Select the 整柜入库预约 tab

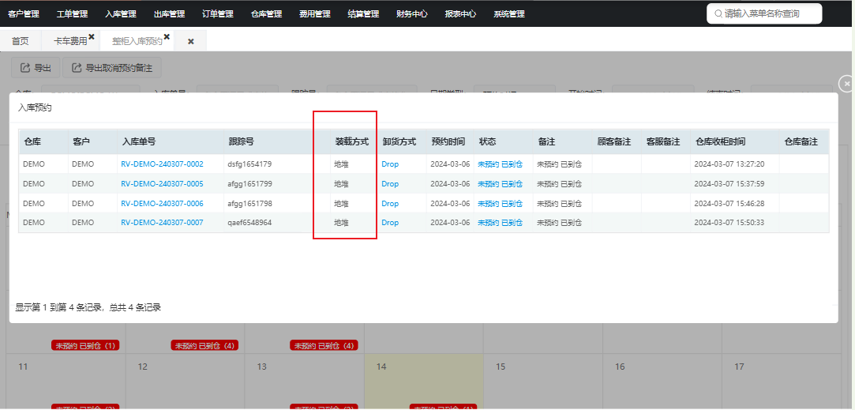tap(137, 41)
